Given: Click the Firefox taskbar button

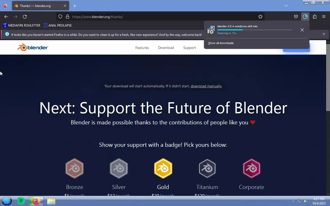Looking at the screenshot, I should [x=36, y=201].
